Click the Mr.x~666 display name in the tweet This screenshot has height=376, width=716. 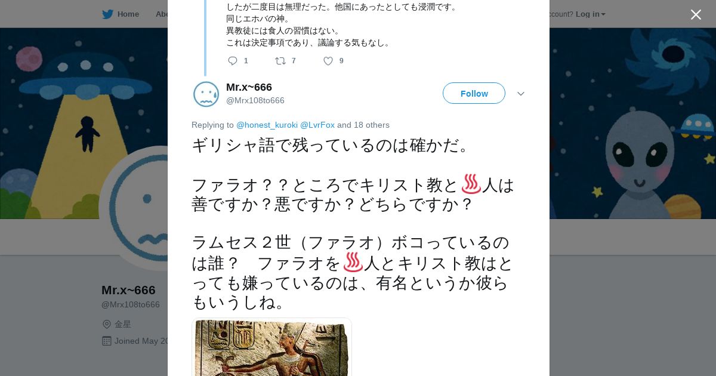pyautogui.click(x=249, y=87)
